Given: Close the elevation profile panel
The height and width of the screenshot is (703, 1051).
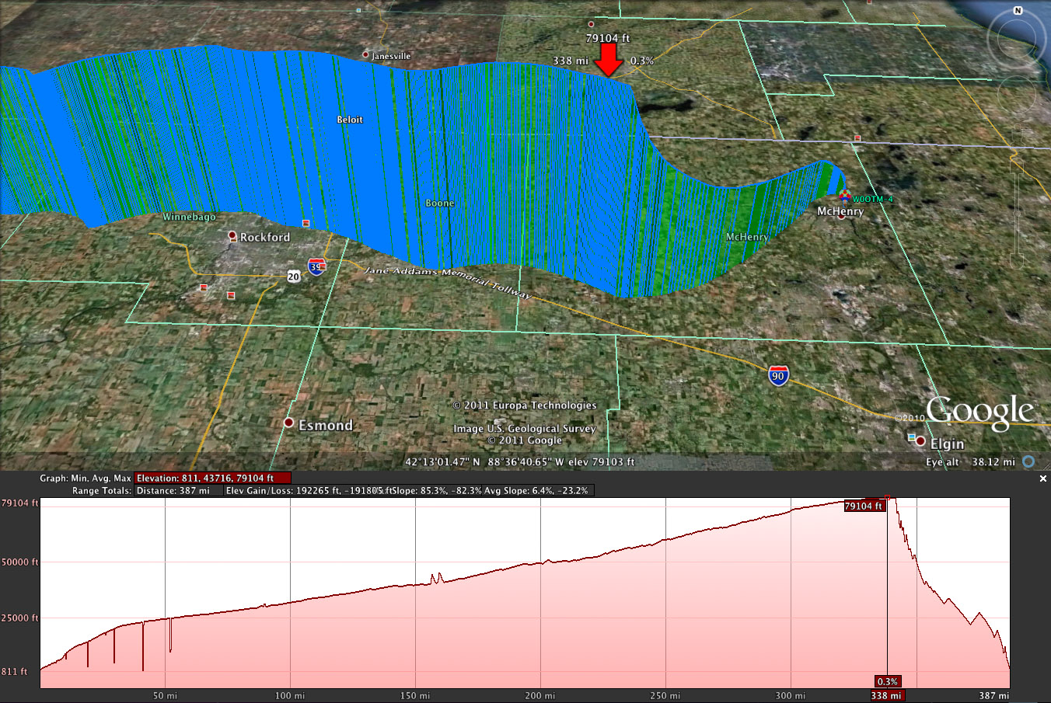Looking at the screenshot, I should click(x=1043, y=479).
